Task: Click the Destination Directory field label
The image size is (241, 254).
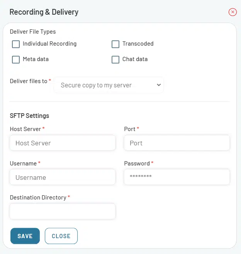Action: [38, 198]
